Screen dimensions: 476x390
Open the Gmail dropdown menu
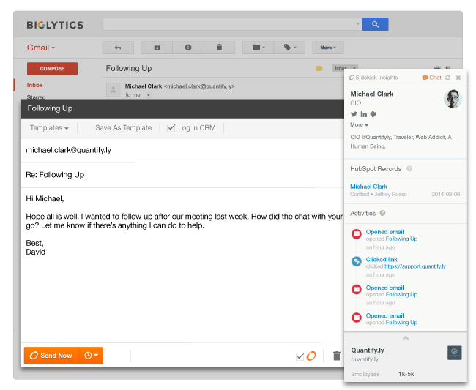coord(41,48)
